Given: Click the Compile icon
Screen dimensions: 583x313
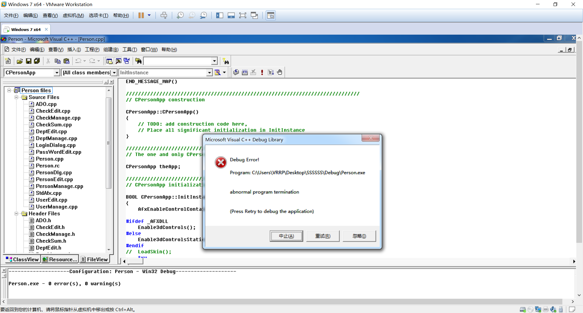Looking at the screenshot, I should pyautogui.click(x=236, y=72).
